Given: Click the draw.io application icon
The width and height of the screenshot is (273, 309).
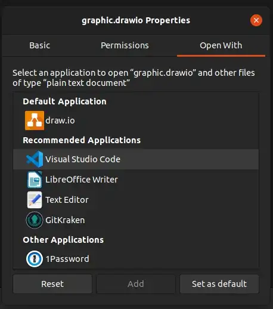Looking at the screenshot, I should 35,120.
